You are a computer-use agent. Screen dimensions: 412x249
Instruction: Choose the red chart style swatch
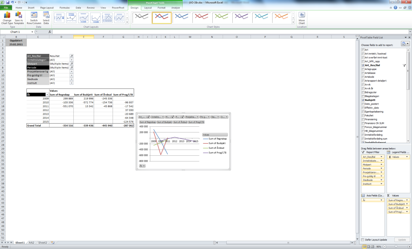pos(202,18)
